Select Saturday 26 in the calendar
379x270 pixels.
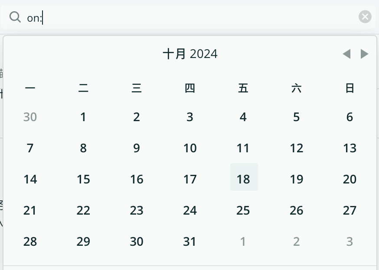pyautogui.click(x=296, y=210)
